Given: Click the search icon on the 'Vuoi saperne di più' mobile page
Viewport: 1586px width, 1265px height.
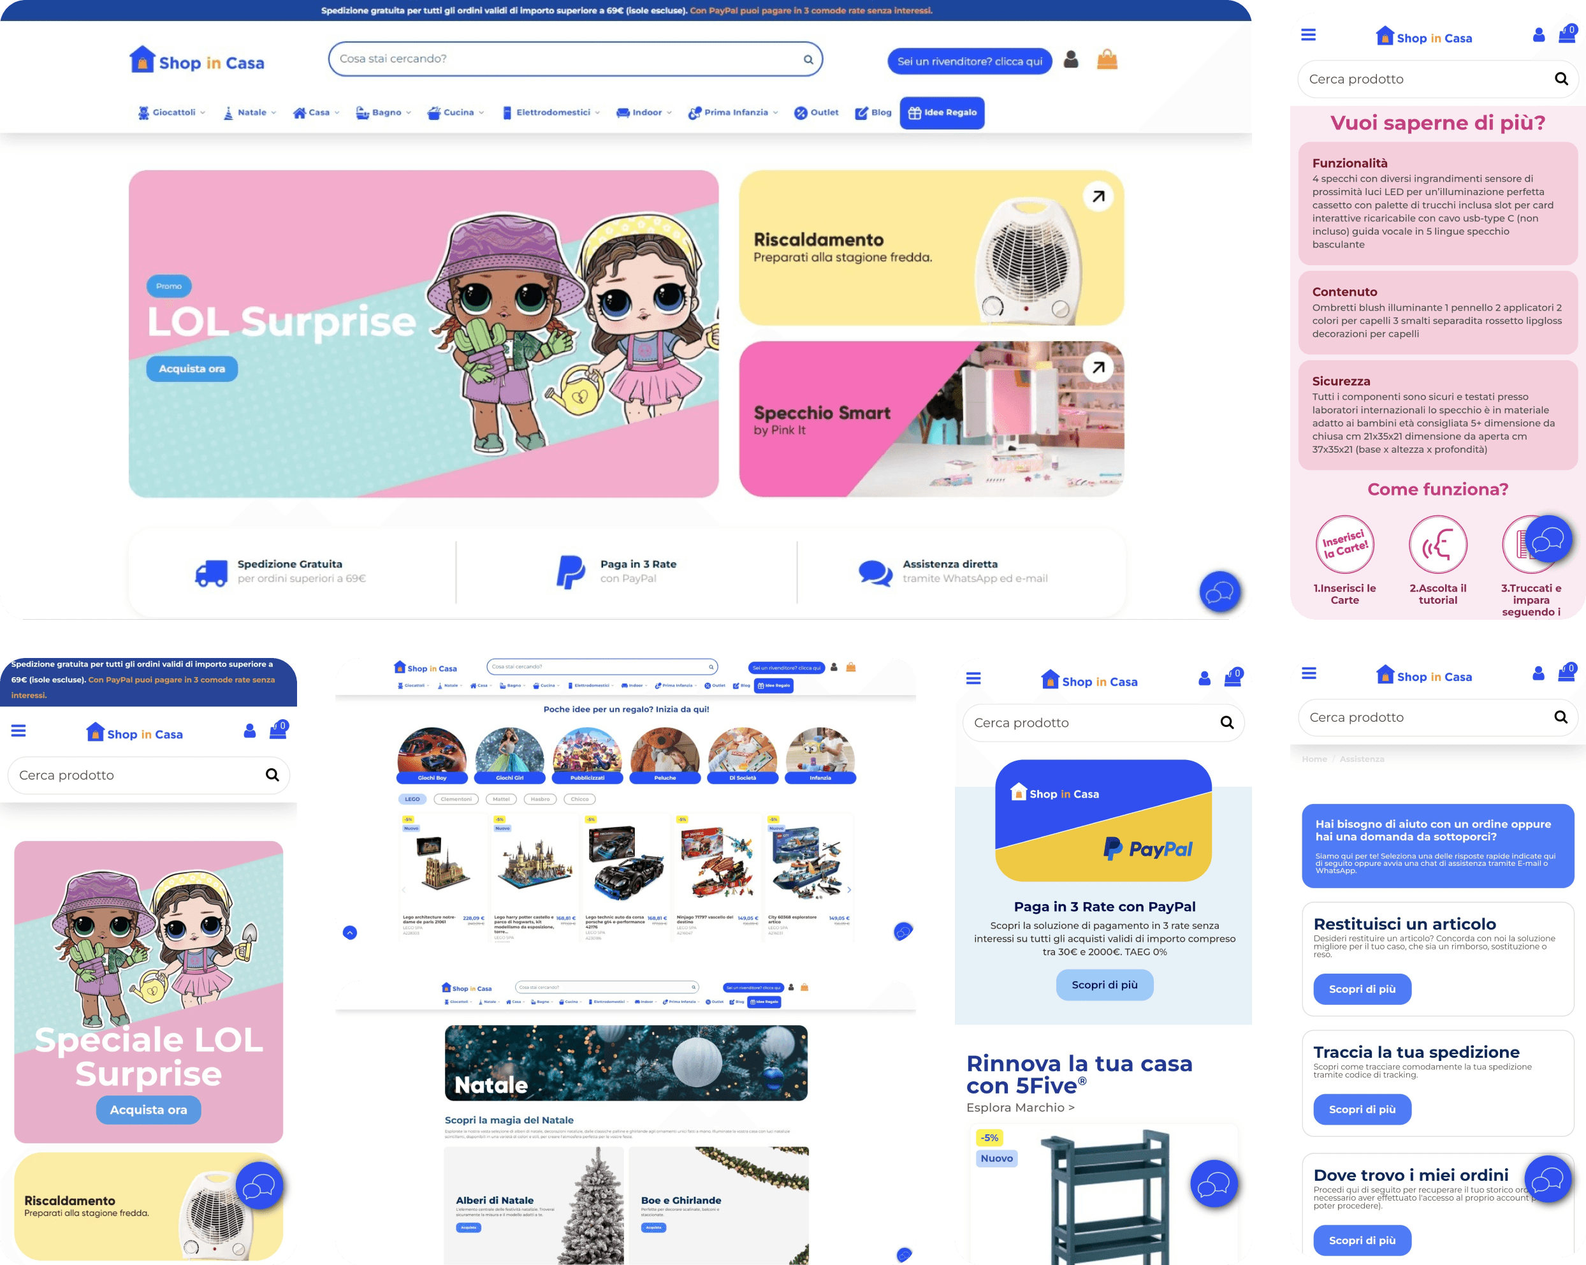Looking at the screenshot, I should [1561, 78].
